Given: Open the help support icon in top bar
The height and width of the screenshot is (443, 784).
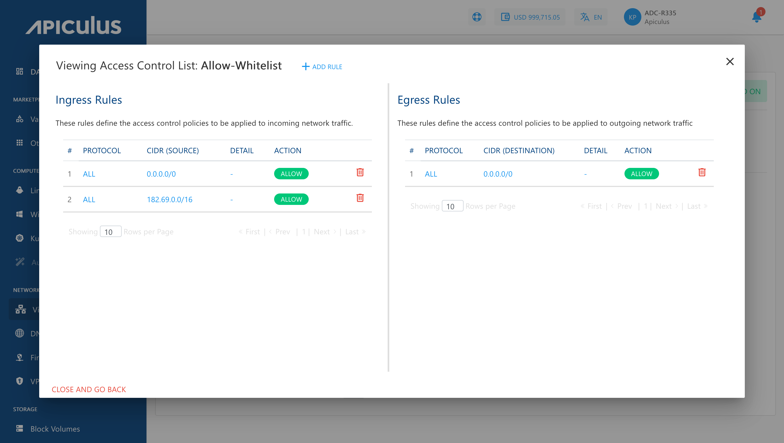Looking at the screenshot, I should point(477,17).
